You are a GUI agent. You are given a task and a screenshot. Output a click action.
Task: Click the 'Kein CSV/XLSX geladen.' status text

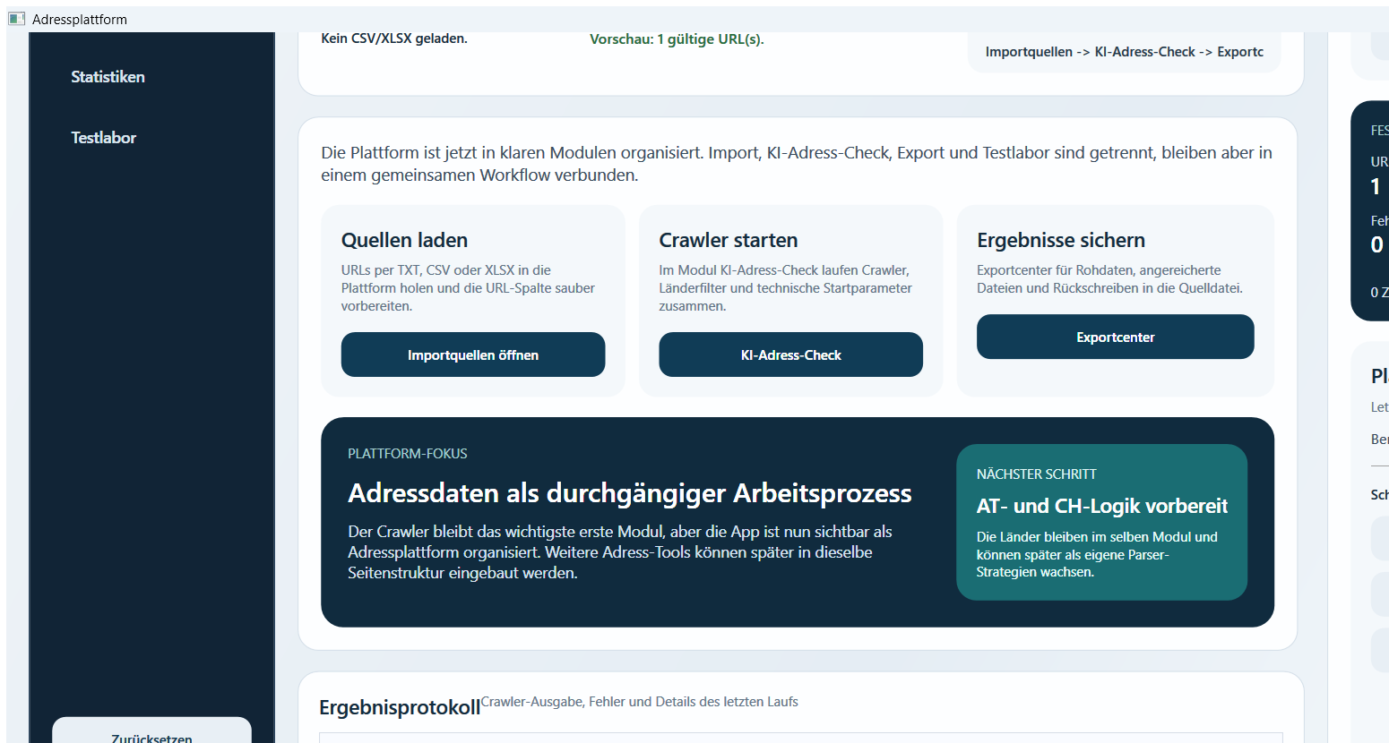pos(394,38)
